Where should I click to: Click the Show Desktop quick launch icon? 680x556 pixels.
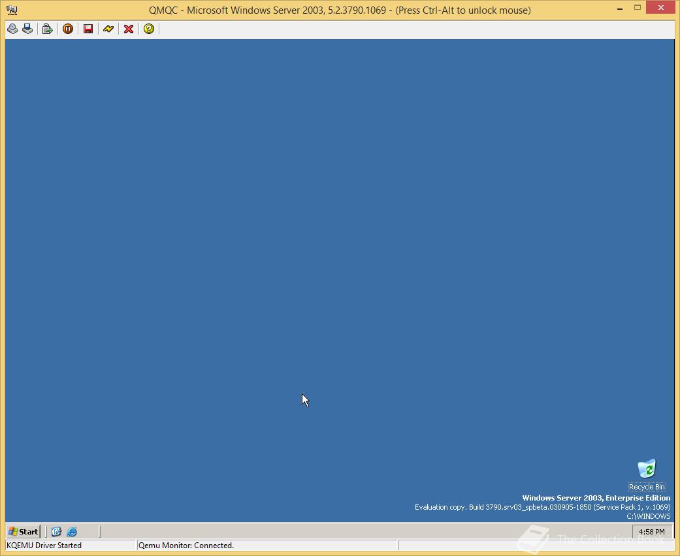click(x=56, y=532)
